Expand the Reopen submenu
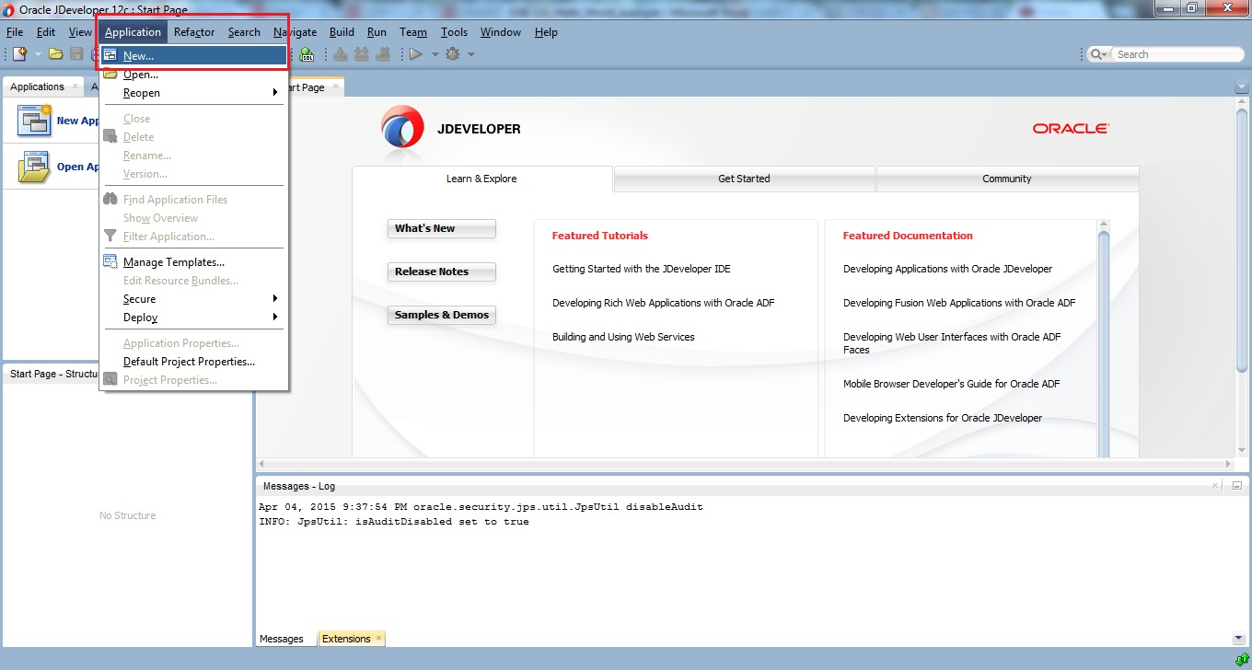1252x670 pixels. click(x=193, y=93)
